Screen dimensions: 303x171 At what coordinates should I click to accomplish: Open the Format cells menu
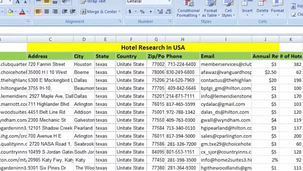click(278, 9)
